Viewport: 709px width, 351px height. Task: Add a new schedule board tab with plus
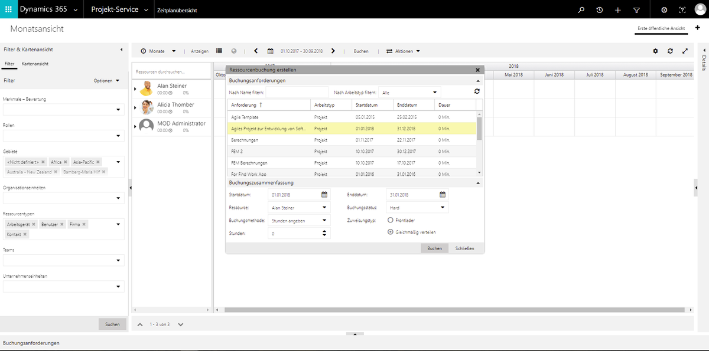click(698, 28)
